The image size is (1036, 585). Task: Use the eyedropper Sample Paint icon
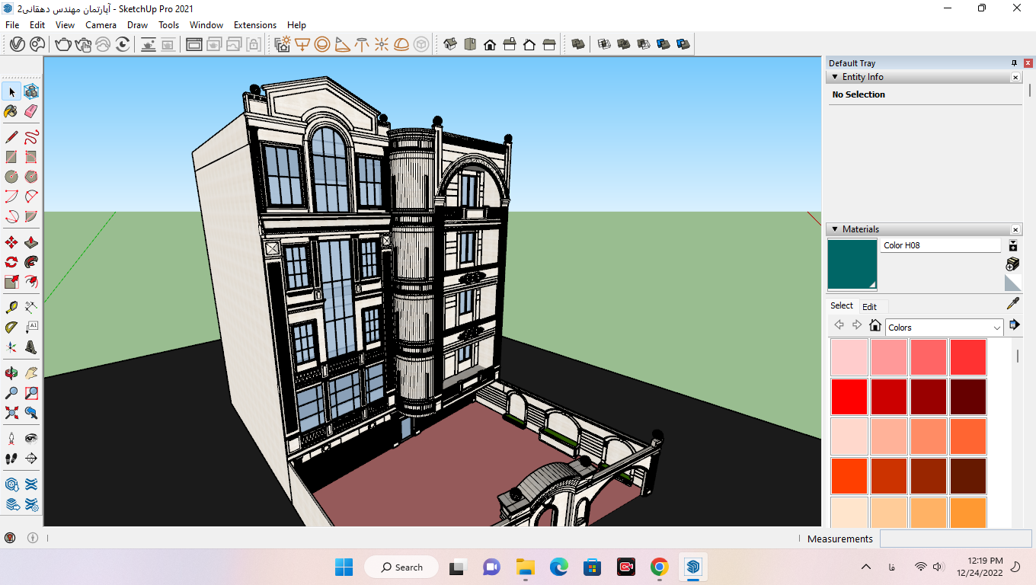click(1013, 304)
